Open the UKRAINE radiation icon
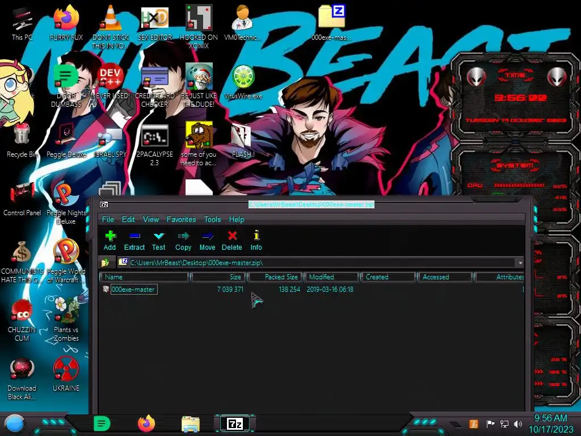Screen dimensions: 581x436 coord(66,375)
